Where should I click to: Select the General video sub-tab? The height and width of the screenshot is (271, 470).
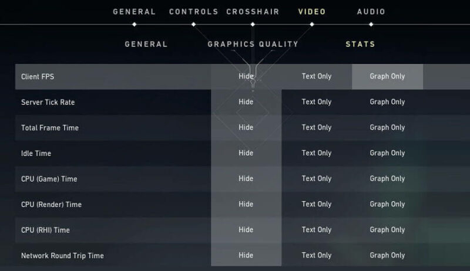pos(146,44)
